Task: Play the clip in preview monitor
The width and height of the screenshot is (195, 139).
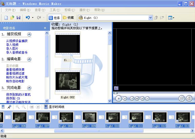Action: pos(119,99)
